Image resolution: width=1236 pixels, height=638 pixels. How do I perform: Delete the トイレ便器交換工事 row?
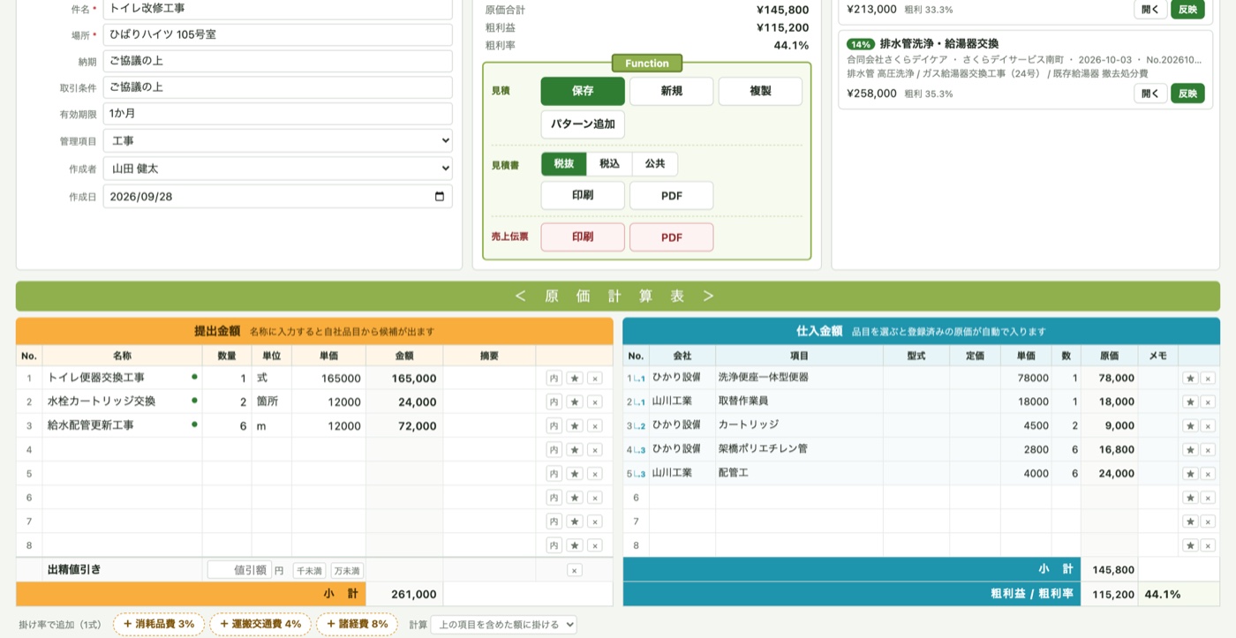[594, 378]
